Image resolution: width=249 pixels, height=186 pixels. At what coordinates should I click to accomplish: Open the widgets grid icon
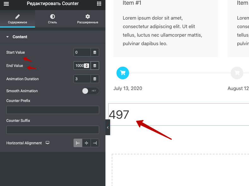[x=99, y=4]
